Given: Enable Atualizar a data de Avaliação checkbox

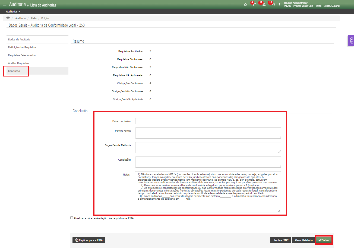Looking at the screenshot, I should coord(72,218).
